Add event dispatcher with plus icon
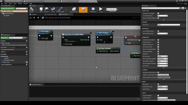The height and width of the screenshot is (105, 188). coord(27,64)
